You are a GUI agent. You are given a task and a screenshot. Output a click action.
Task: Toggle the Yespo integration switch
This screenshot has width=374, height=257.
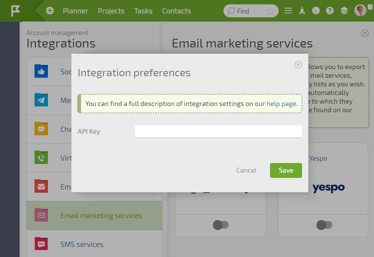click(x=324, y=225)
